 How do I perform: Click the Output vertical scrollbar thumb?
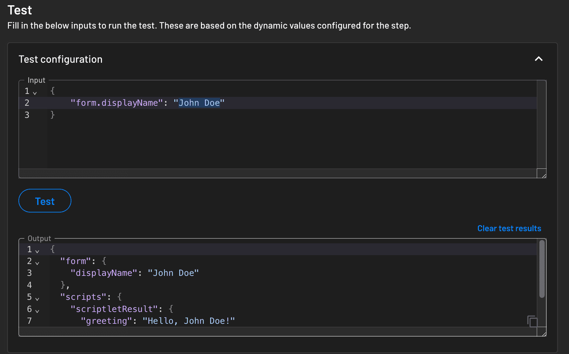[x=542, y=269]
